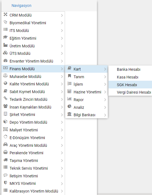Expand the Hazine Yönetimi chevron

105,92
